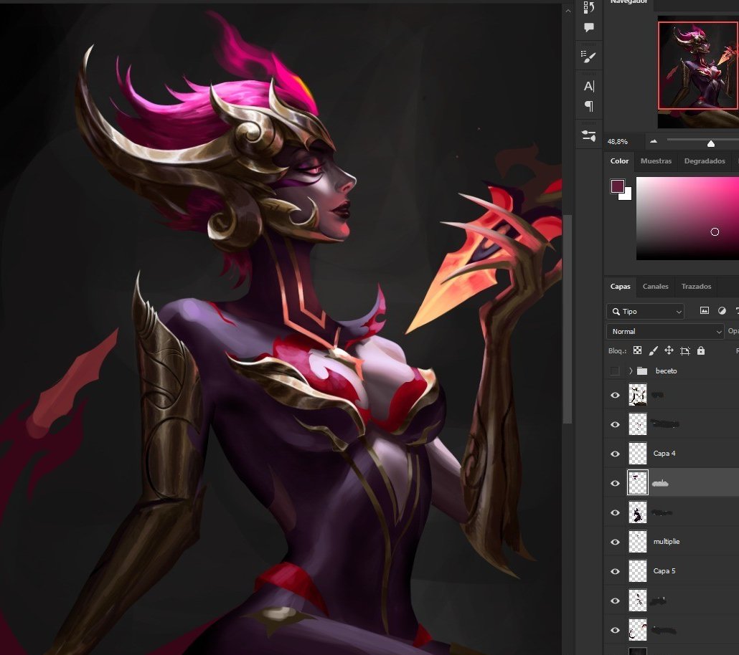Click the prevent artboard auto-nesting icon
This screenshot has height=655, width=739.
tap(684, 350)
